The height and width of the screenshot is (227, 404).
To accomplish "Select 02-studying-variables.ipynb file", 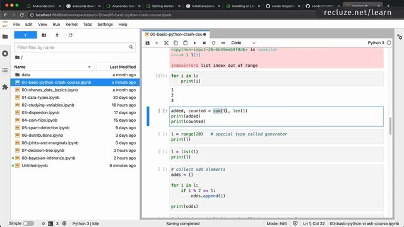I will coord(75,105).
